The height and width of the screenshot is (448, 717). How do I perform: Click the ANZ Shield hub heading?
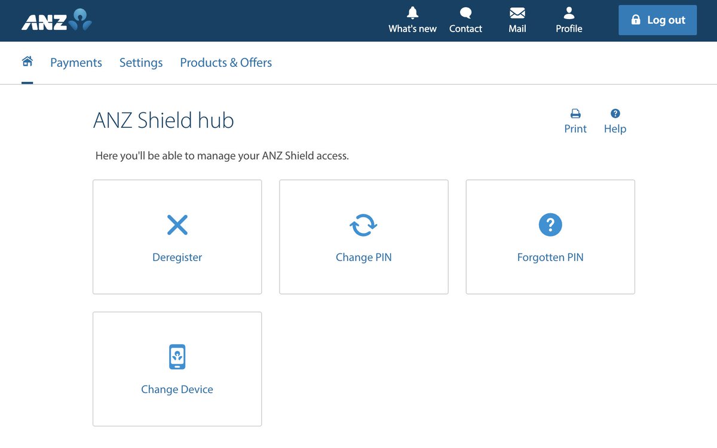coord(164,121)
